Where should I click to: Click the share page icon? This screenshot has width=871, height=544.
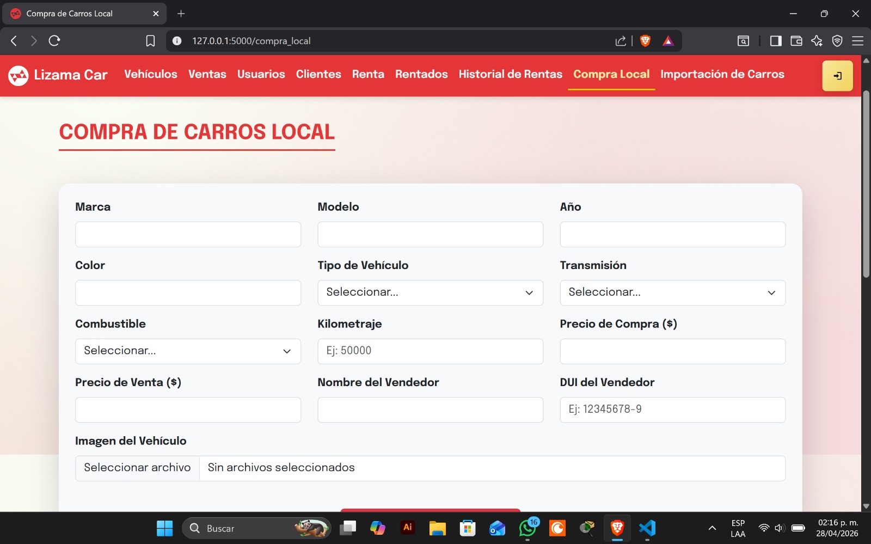tap(621, 41)
